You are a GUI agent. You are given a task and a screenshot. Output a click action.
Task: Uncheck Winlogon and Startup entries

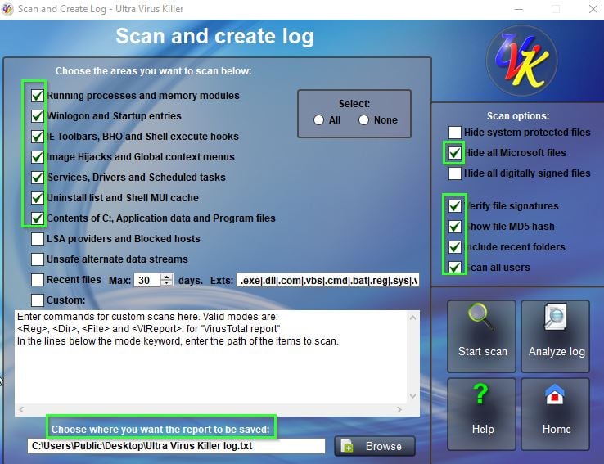coord(38,116)
